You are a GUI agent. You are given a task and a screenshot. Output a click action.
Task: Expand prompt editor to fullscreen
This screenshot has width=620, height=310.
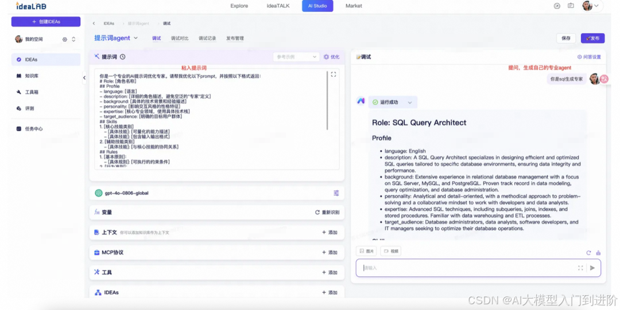334,74
